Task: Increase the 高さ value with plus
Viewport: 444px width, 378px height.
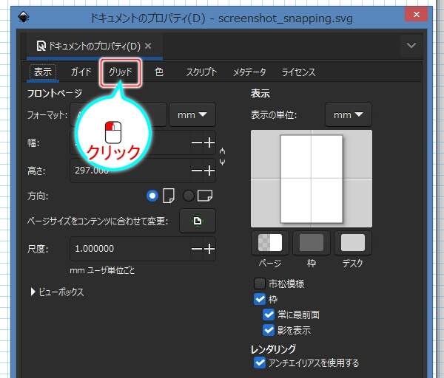Action: pyautogui.click(x=209, y=171)
